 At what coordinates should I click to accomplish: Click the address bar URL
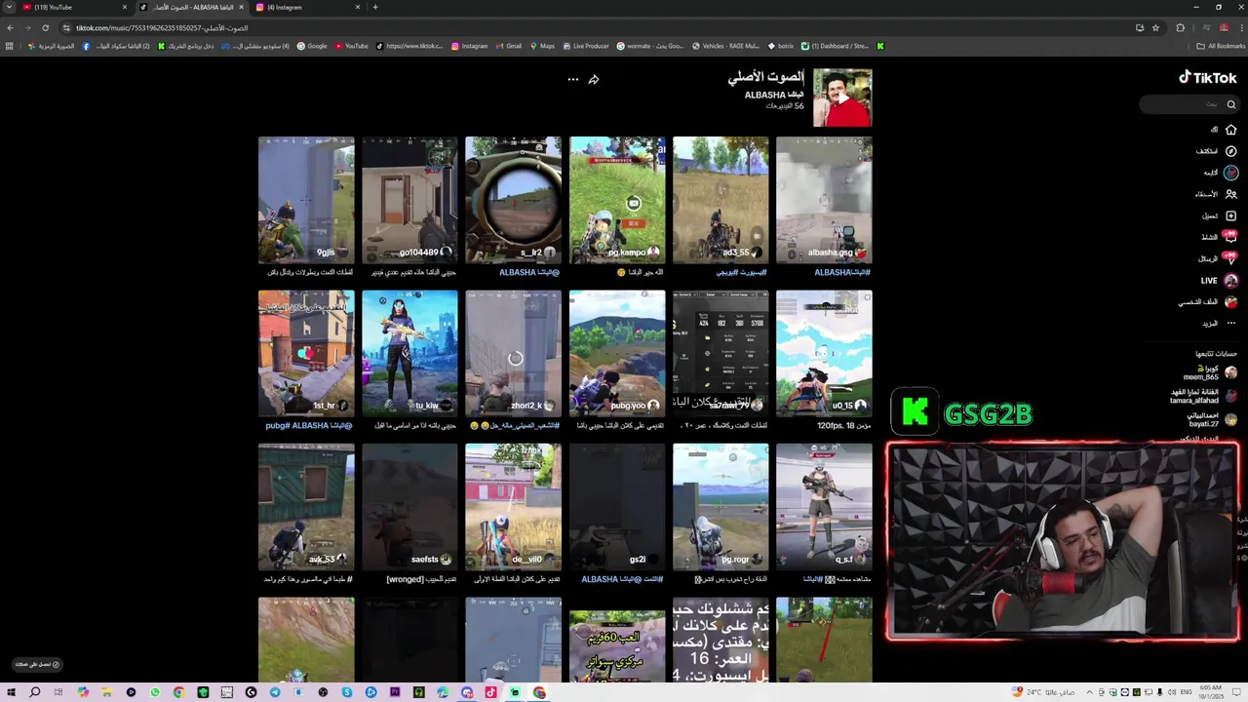[162, 27]
